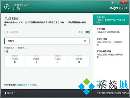Open the 计算机保持开启状态 dropdown

point(27,85)
